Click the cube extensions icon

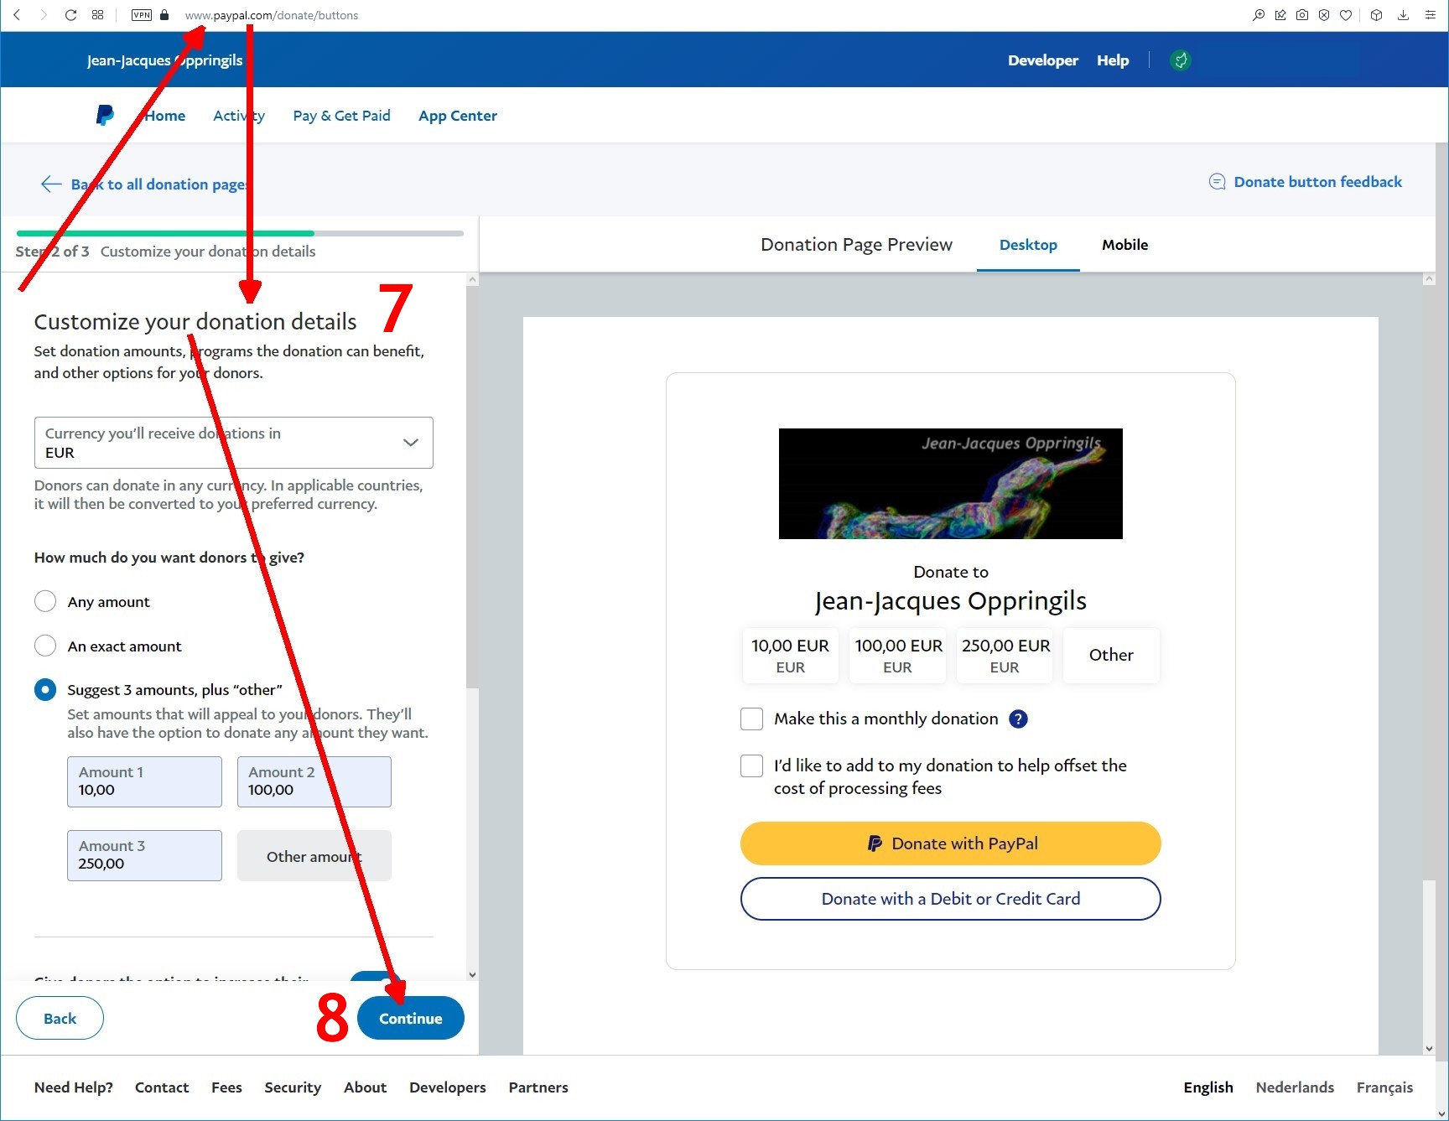pos(1376,15)
